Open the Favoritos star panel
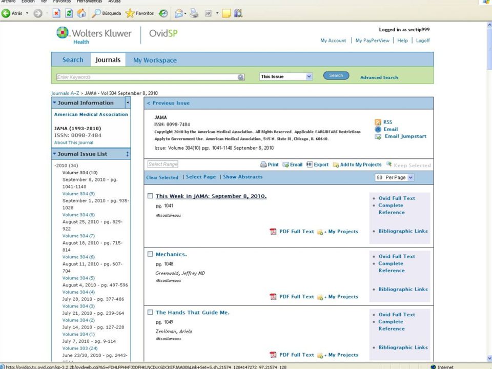This screenshot has height=369, width=492. pos(139,13)
